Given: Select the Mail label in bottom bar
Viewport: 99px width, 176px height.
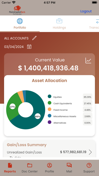Looking at the screenshot, I should (69, 171).
